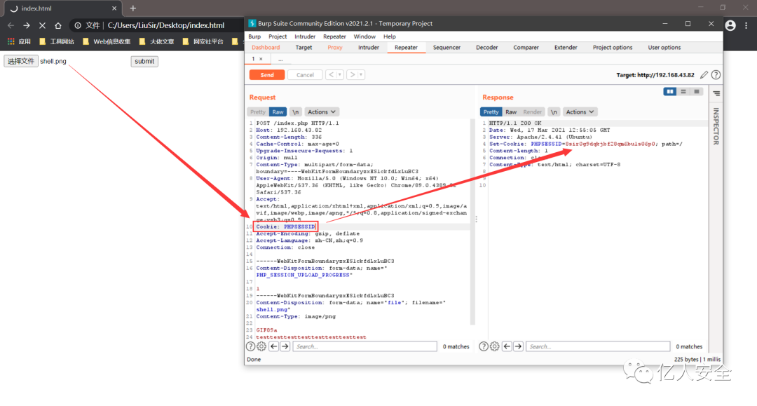Open Web信息收集 bookmark folder
The image size is (757, 406).
pyautogui.click(x=107, y=41)
